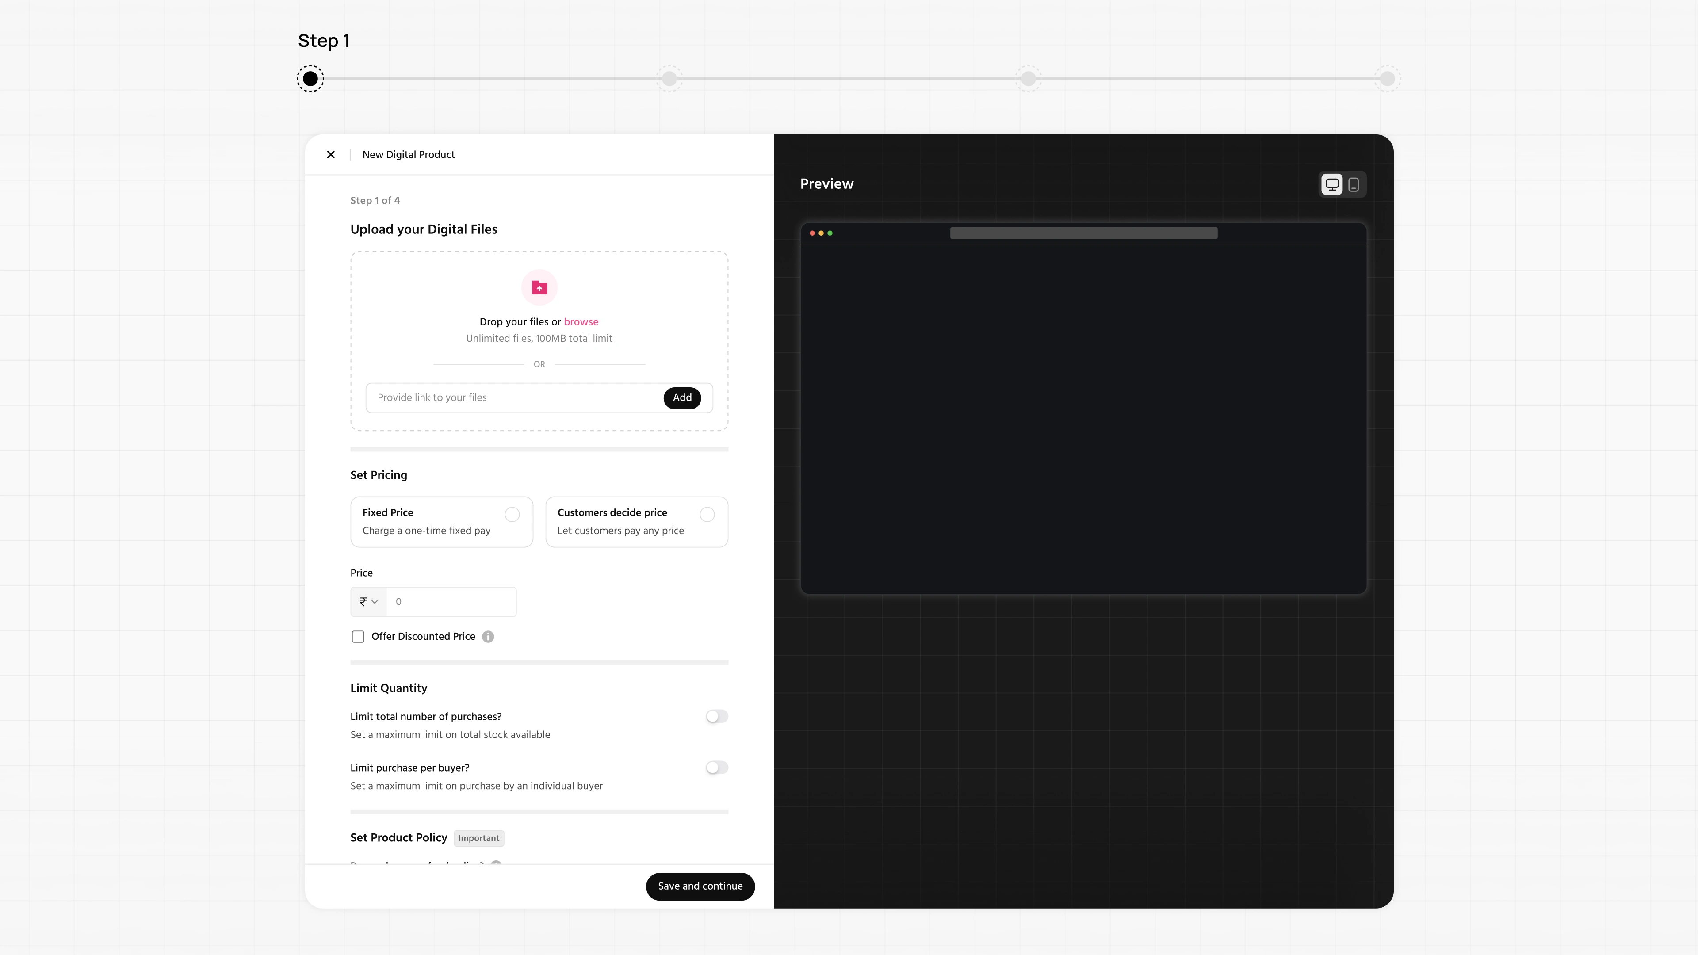Click Save and continue

[700, 886]
